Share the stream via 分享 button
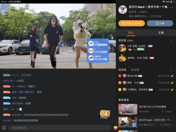 pos(160,23)
